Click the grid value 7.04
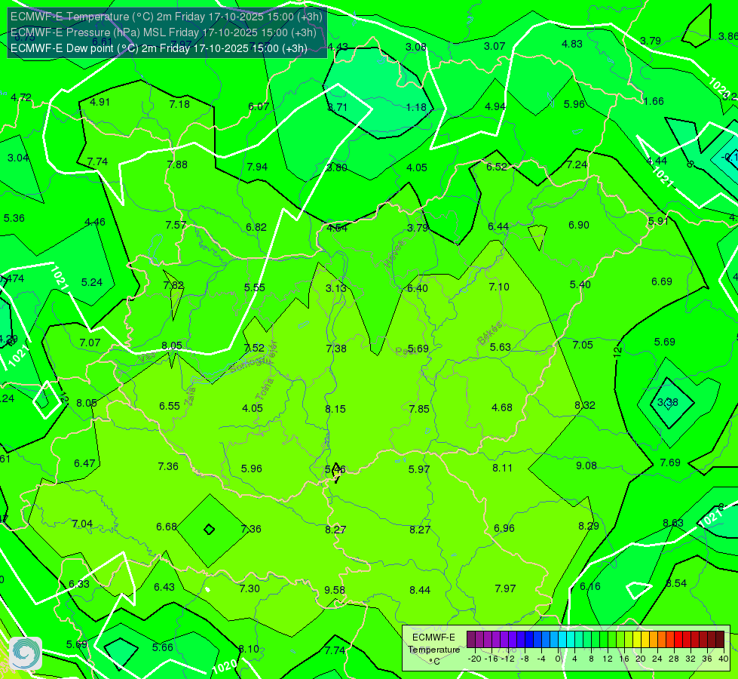738x679 pixels. [82, 524]
